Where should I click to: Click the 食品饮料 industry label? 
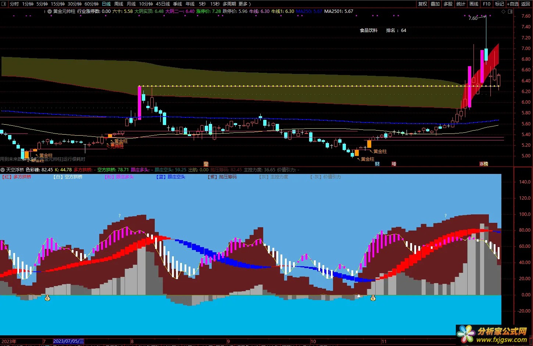coord(369,31)
